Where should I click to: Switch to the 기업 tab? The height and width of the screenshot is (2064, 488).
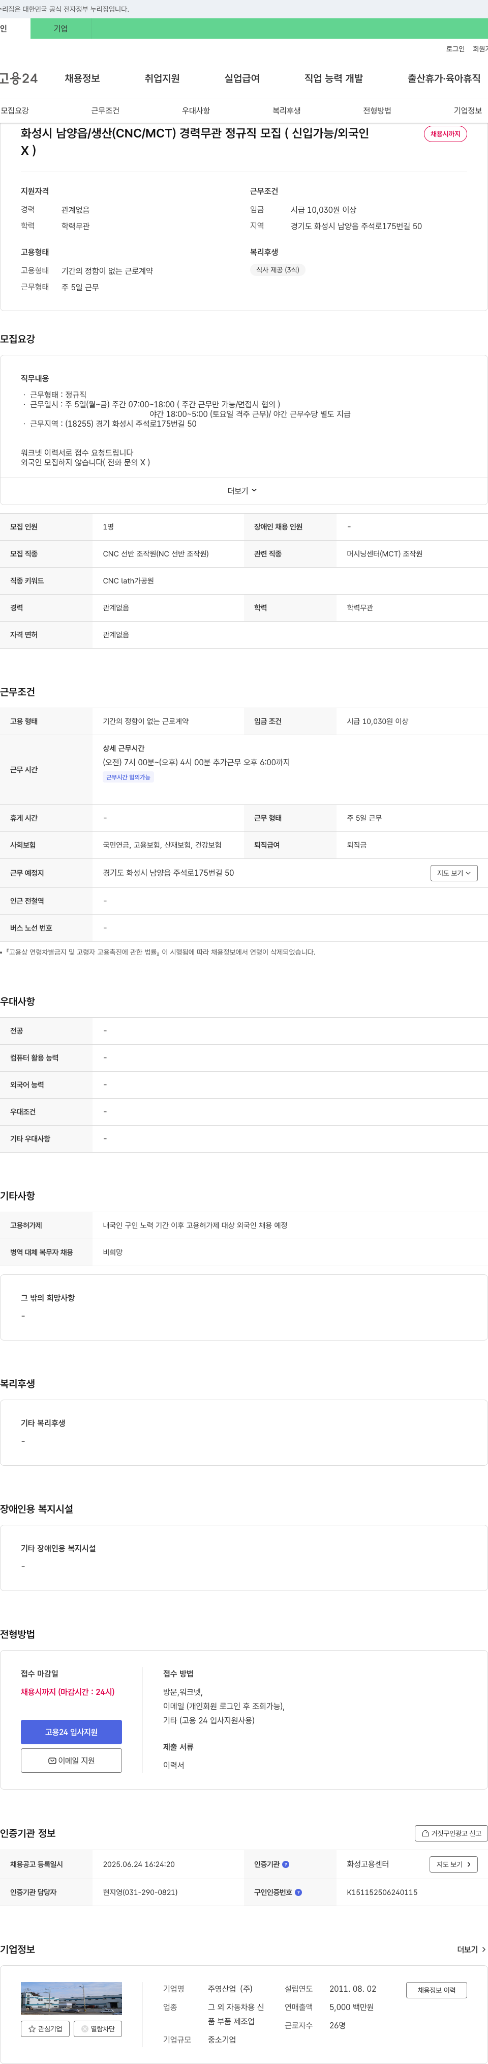pos(61,29)
